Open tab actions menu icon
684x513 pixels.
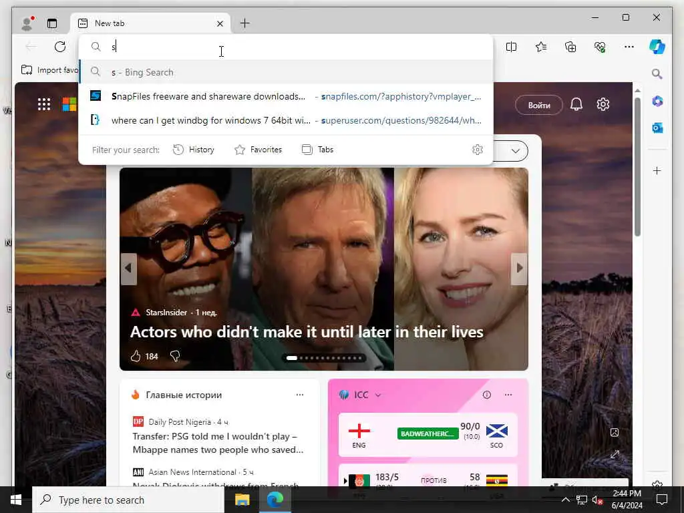coord(52,23)
